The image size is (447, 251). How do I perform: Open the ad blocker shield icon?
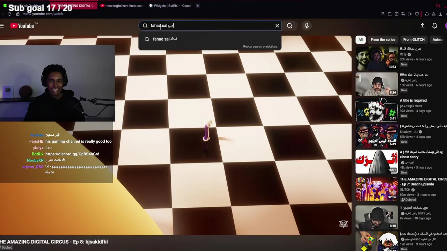[x=396, y=14]
